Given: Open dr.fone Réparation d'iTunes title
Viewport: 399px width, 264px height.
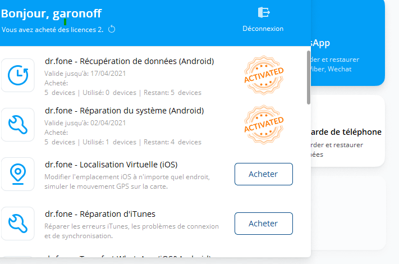Looking at the screenshot, I should point(100,214).
